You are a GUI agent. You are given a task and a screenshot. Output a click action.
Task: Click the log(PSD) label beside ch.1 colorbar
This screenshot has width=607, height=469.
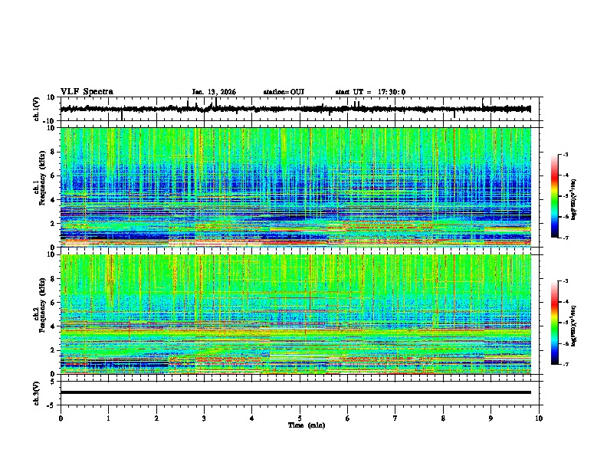click(573, 200)
